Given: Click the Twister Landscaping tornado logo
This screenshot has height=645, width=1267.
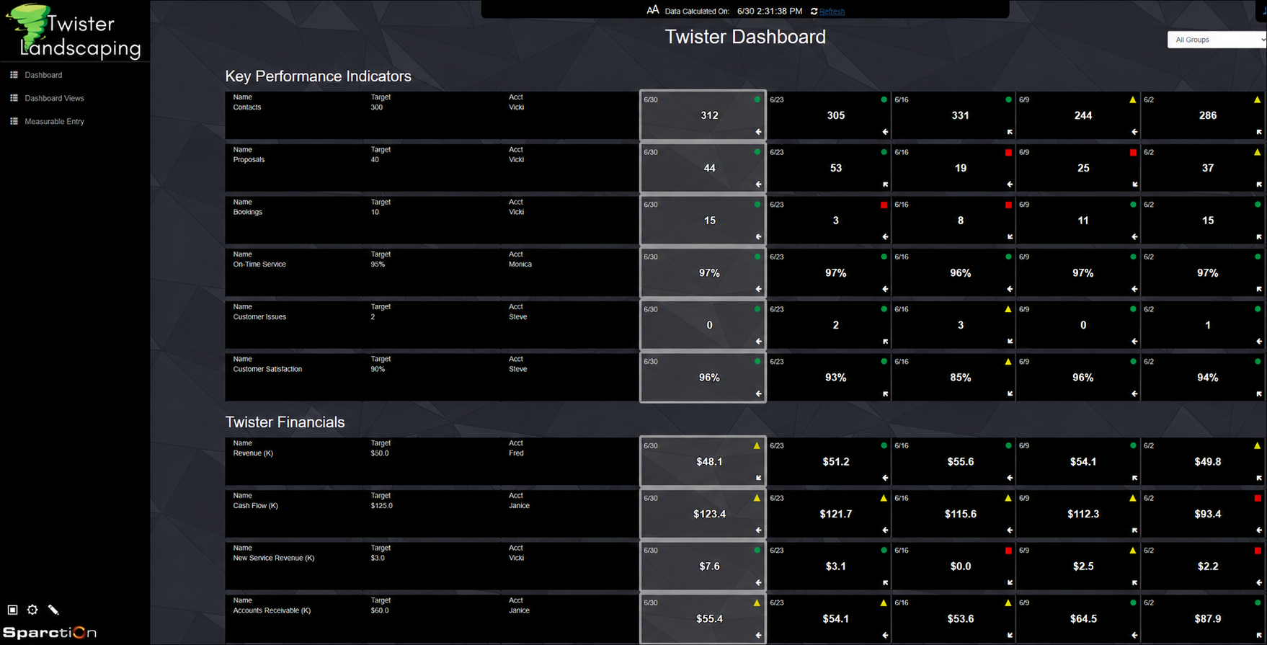Looking at the screenshot, I should [73, 31].
